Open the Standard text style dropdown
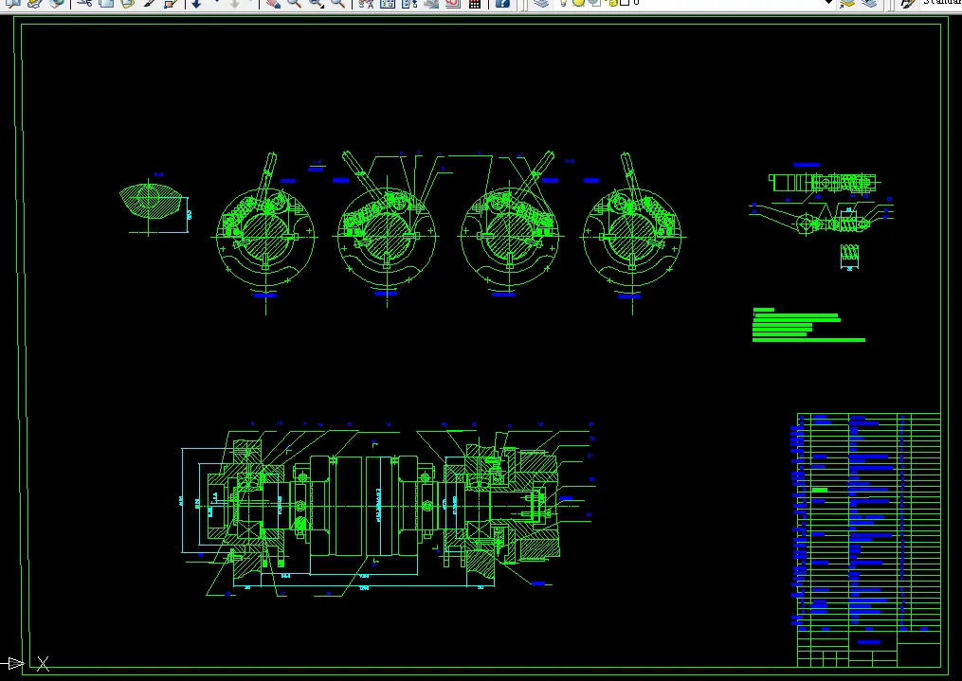Image resolution: width=962 pixels, height=681 pixels. coord(942,3)
